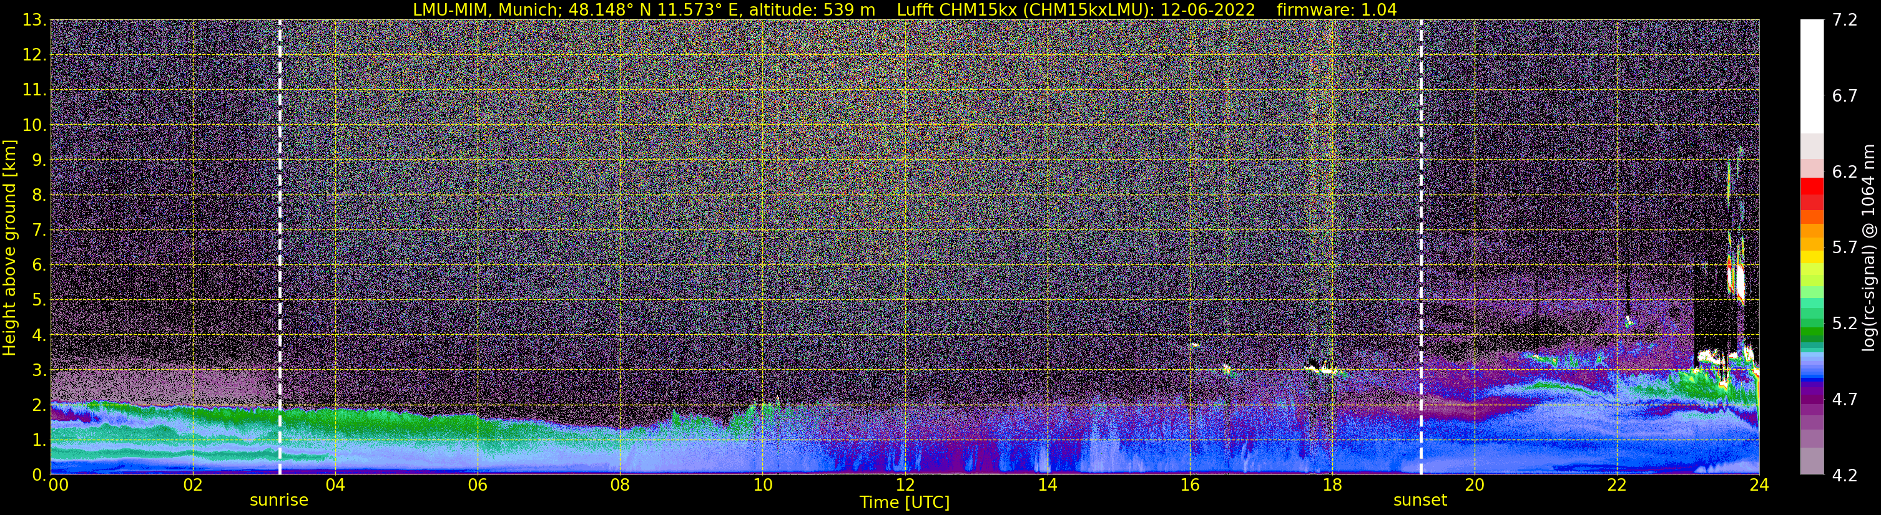
Task: Click the time axis tick '22'
Action: (x=1617, y=485)
